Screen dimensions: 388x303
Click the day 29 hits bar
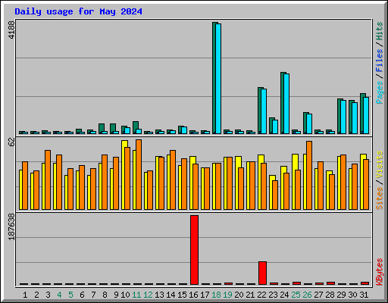click(339, 116)
